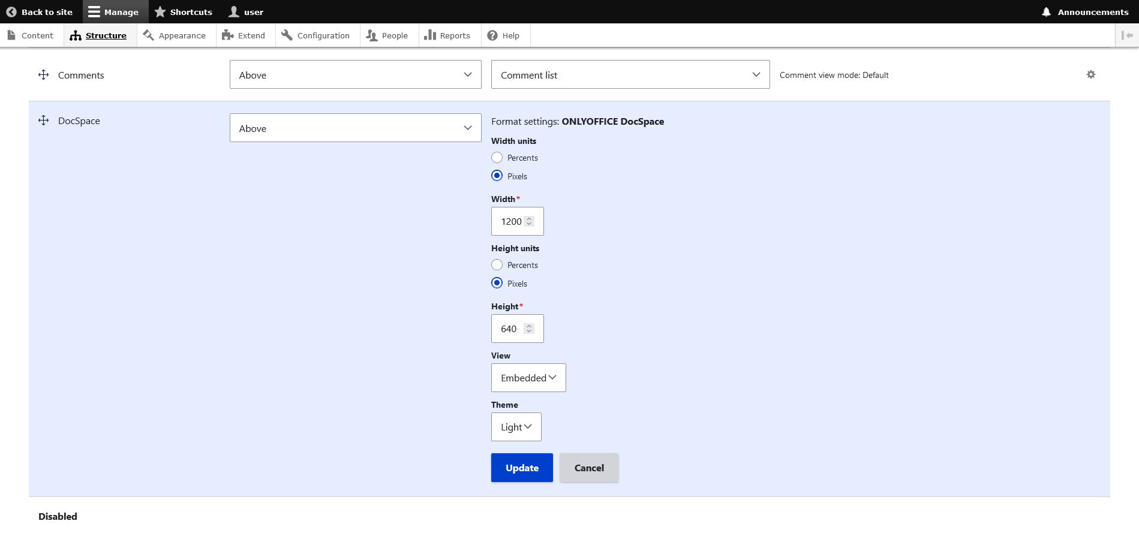The image size is (1139, 533).
Task: Open the Theme Light dropdown
Action: pos(516,427)
